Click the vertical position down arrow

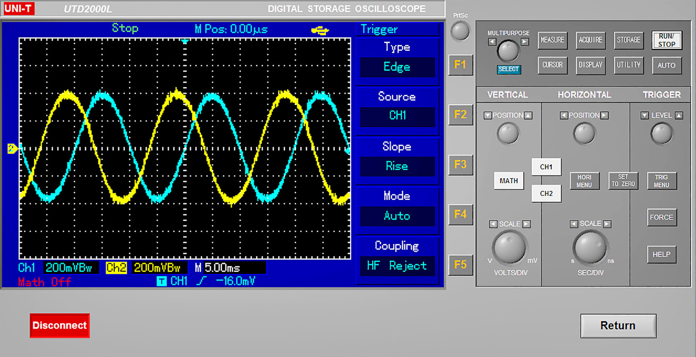click(487, 115)
